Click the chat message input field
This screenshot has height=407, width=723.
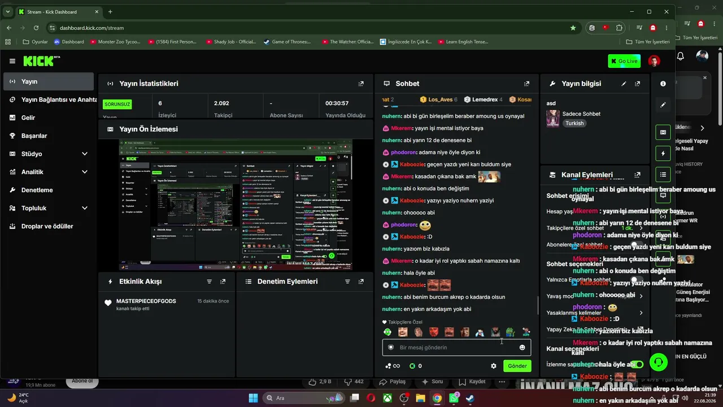(456, 348)
